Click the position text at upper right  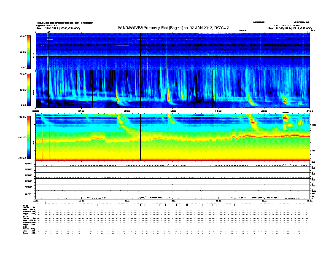tap(290, 28)
